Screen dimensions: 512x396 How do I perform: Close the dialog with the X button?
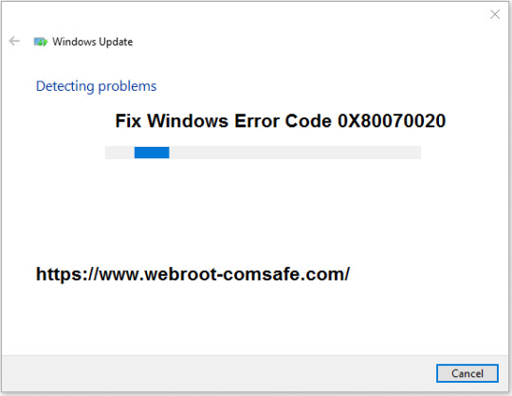495,14
